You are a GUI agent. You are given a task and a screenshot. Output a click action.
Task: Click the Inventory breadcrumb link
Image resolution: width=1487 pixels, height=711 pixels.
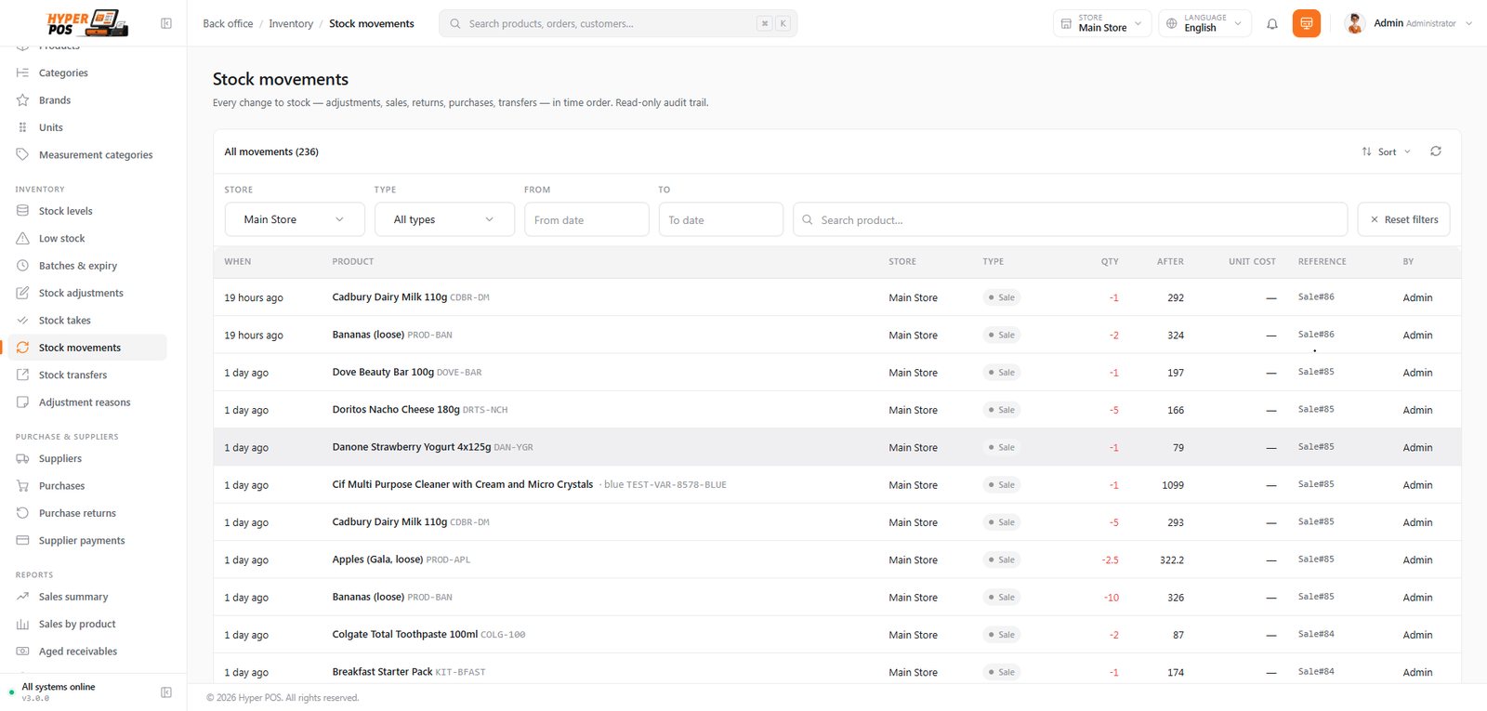coord(291,23)
